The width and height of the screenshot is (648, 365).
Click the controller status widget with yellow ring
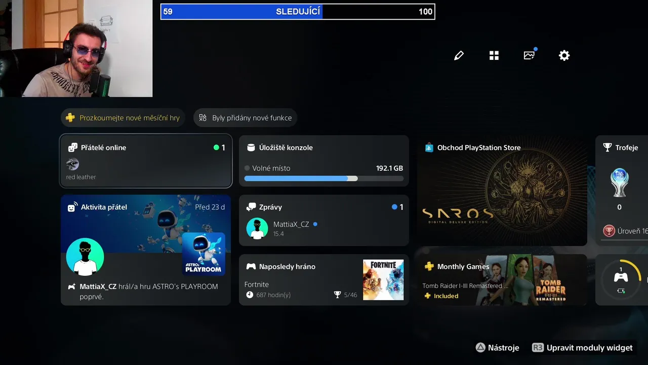pos(622,280)
